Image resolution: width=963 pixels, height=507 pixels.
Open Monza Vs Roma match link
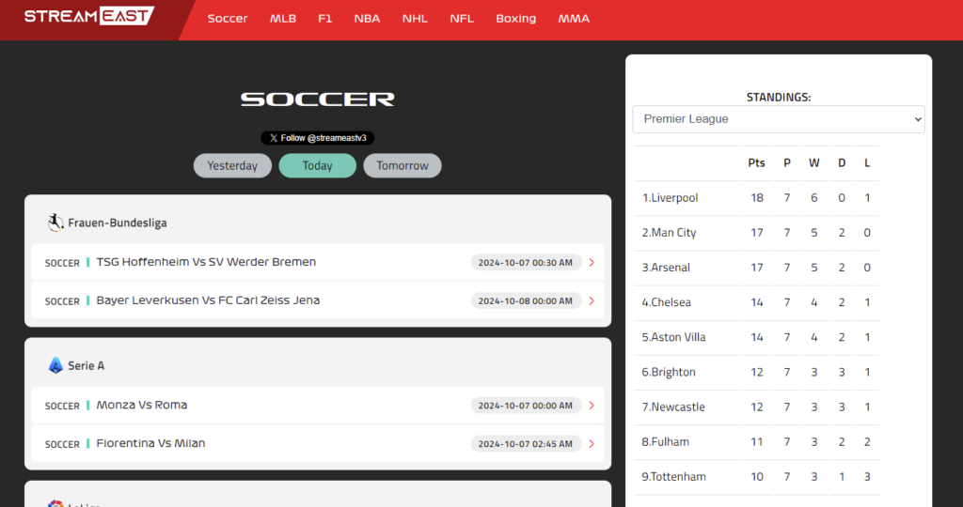(142, 406)
